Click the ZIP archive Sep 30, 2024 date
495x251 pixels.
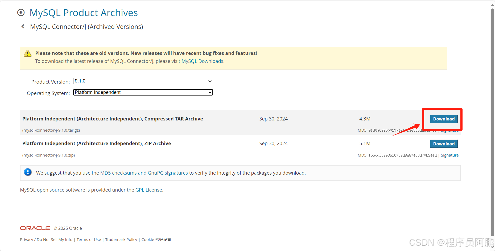point(273,144)
